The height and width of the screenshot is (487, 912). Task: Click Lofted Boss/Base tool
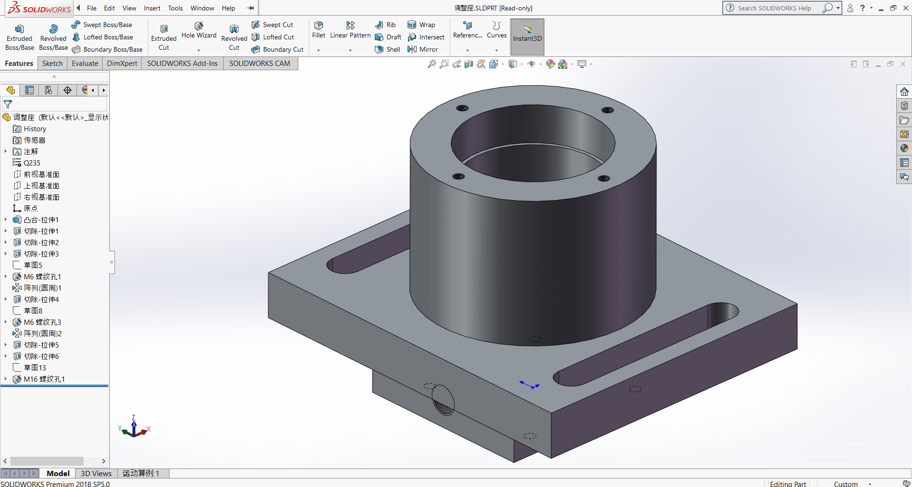103,37
